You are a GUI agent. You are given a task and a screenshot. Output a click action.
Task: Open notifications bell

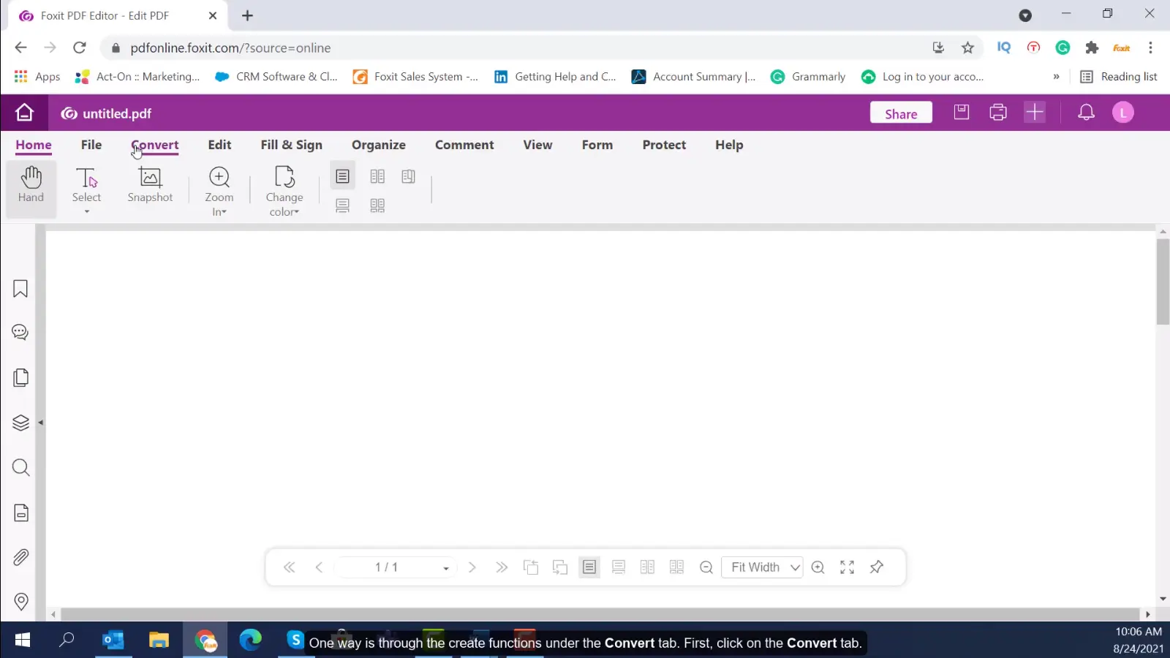click(1087, 112)
